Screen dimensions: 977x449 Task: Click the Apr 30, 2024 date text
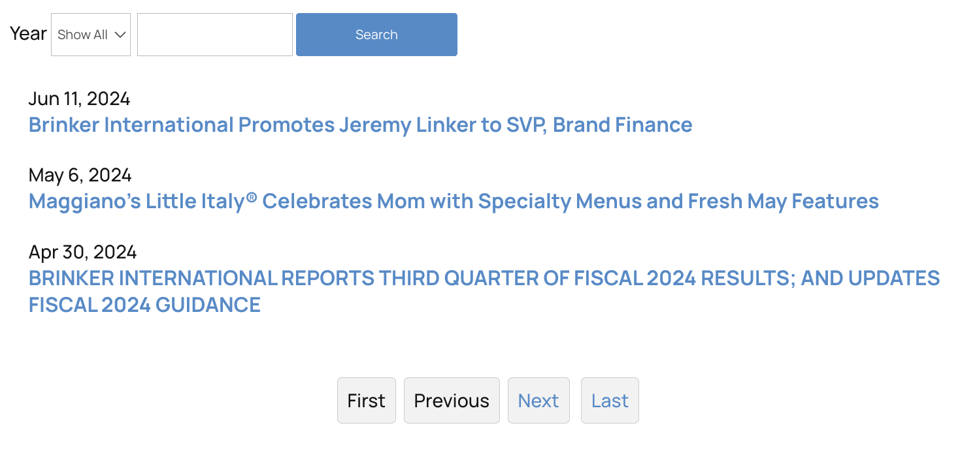(x=82, y=251)
